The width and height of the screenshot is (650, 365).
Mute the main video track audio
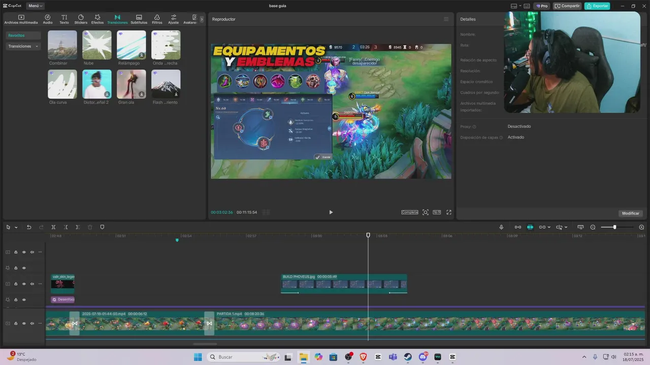(32, 323)
